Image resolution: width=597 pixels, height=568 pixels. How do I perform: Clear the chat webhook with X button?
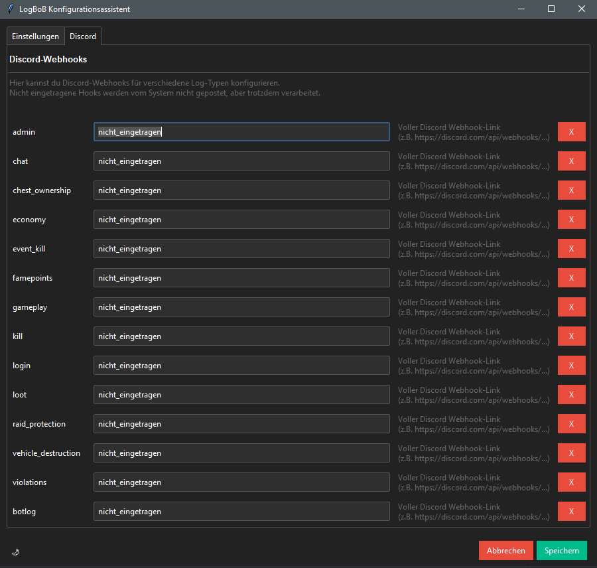[x=572, y=161]
